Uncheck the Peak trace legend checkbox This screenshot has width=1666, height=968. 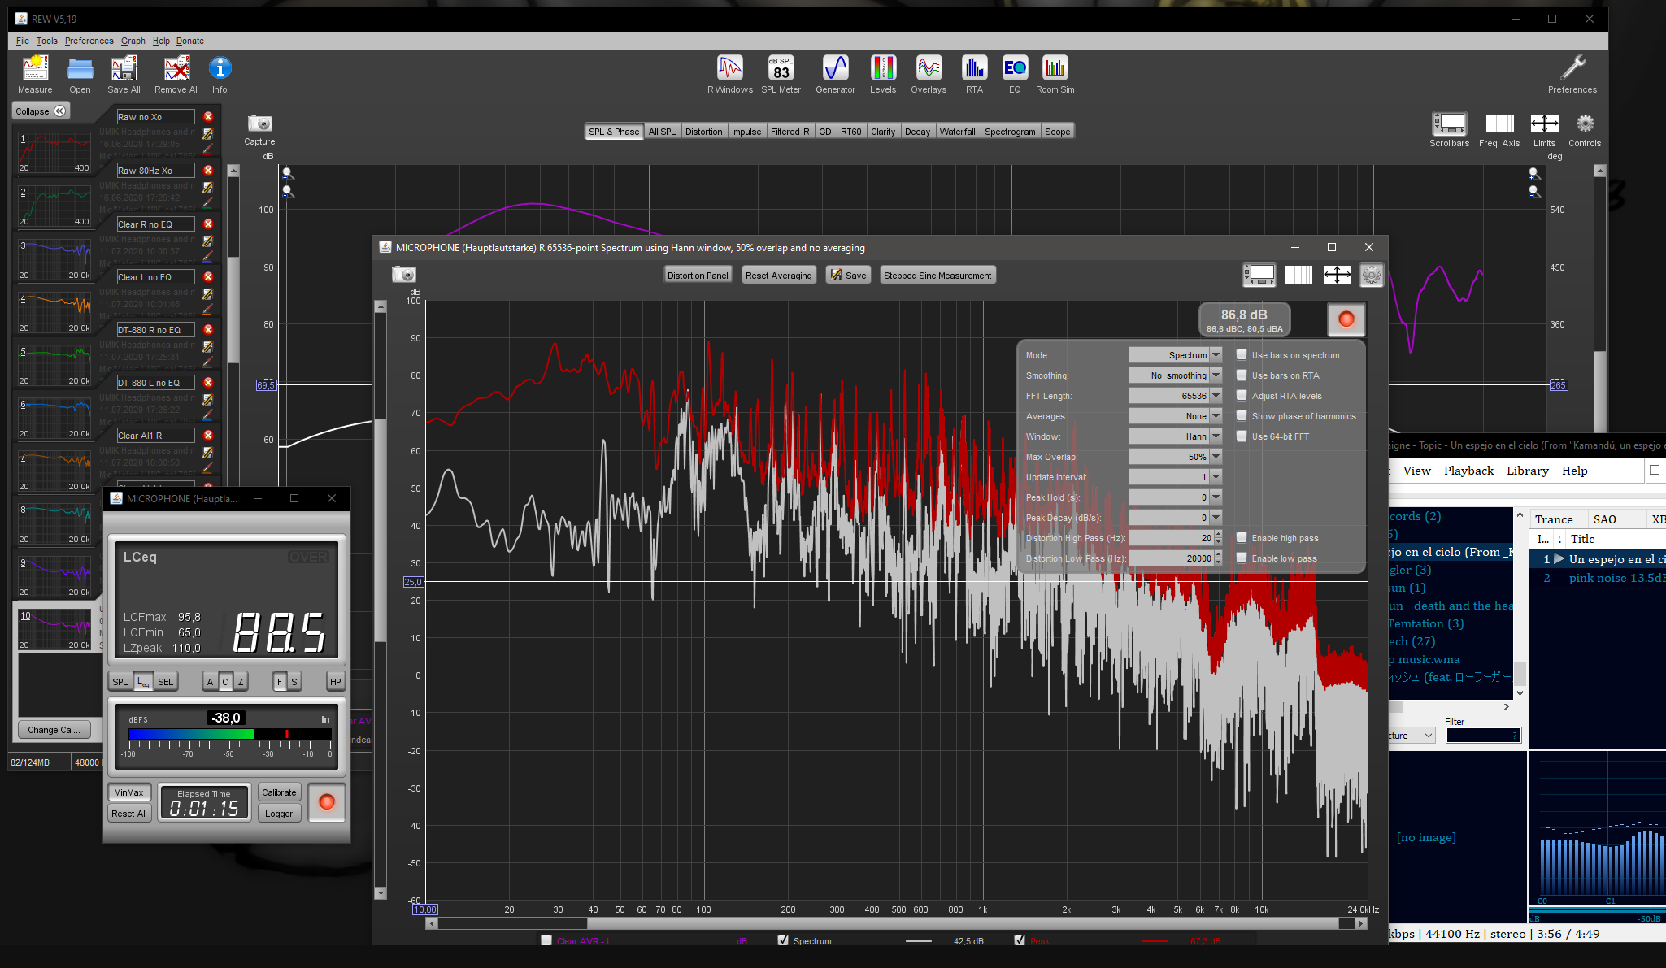pyautogui.click(x=1020, y=940)
